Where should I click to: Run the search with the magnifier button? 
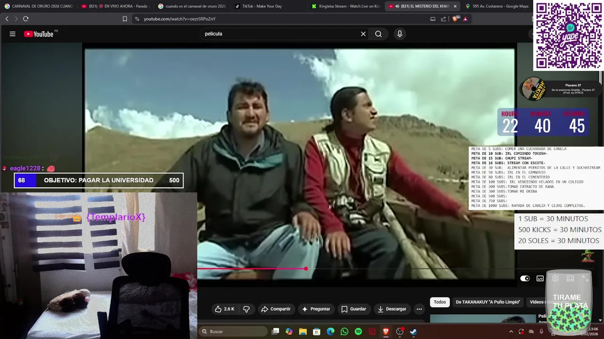point(378,34)
